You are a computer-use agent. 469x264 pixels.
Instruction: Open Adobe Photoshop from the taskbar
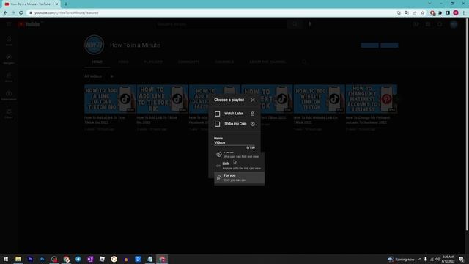[43, 259]
